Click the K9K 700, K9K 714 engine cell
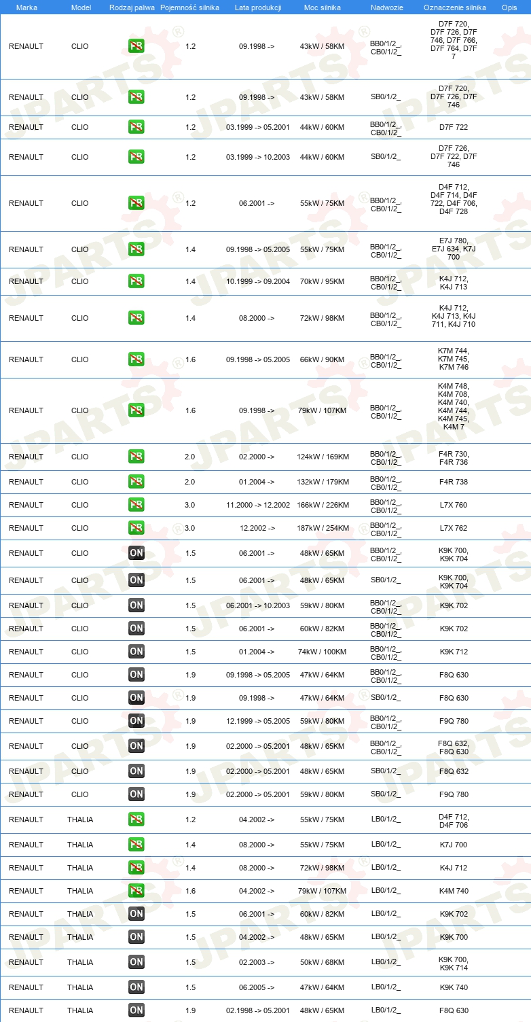 click(454, 964)
